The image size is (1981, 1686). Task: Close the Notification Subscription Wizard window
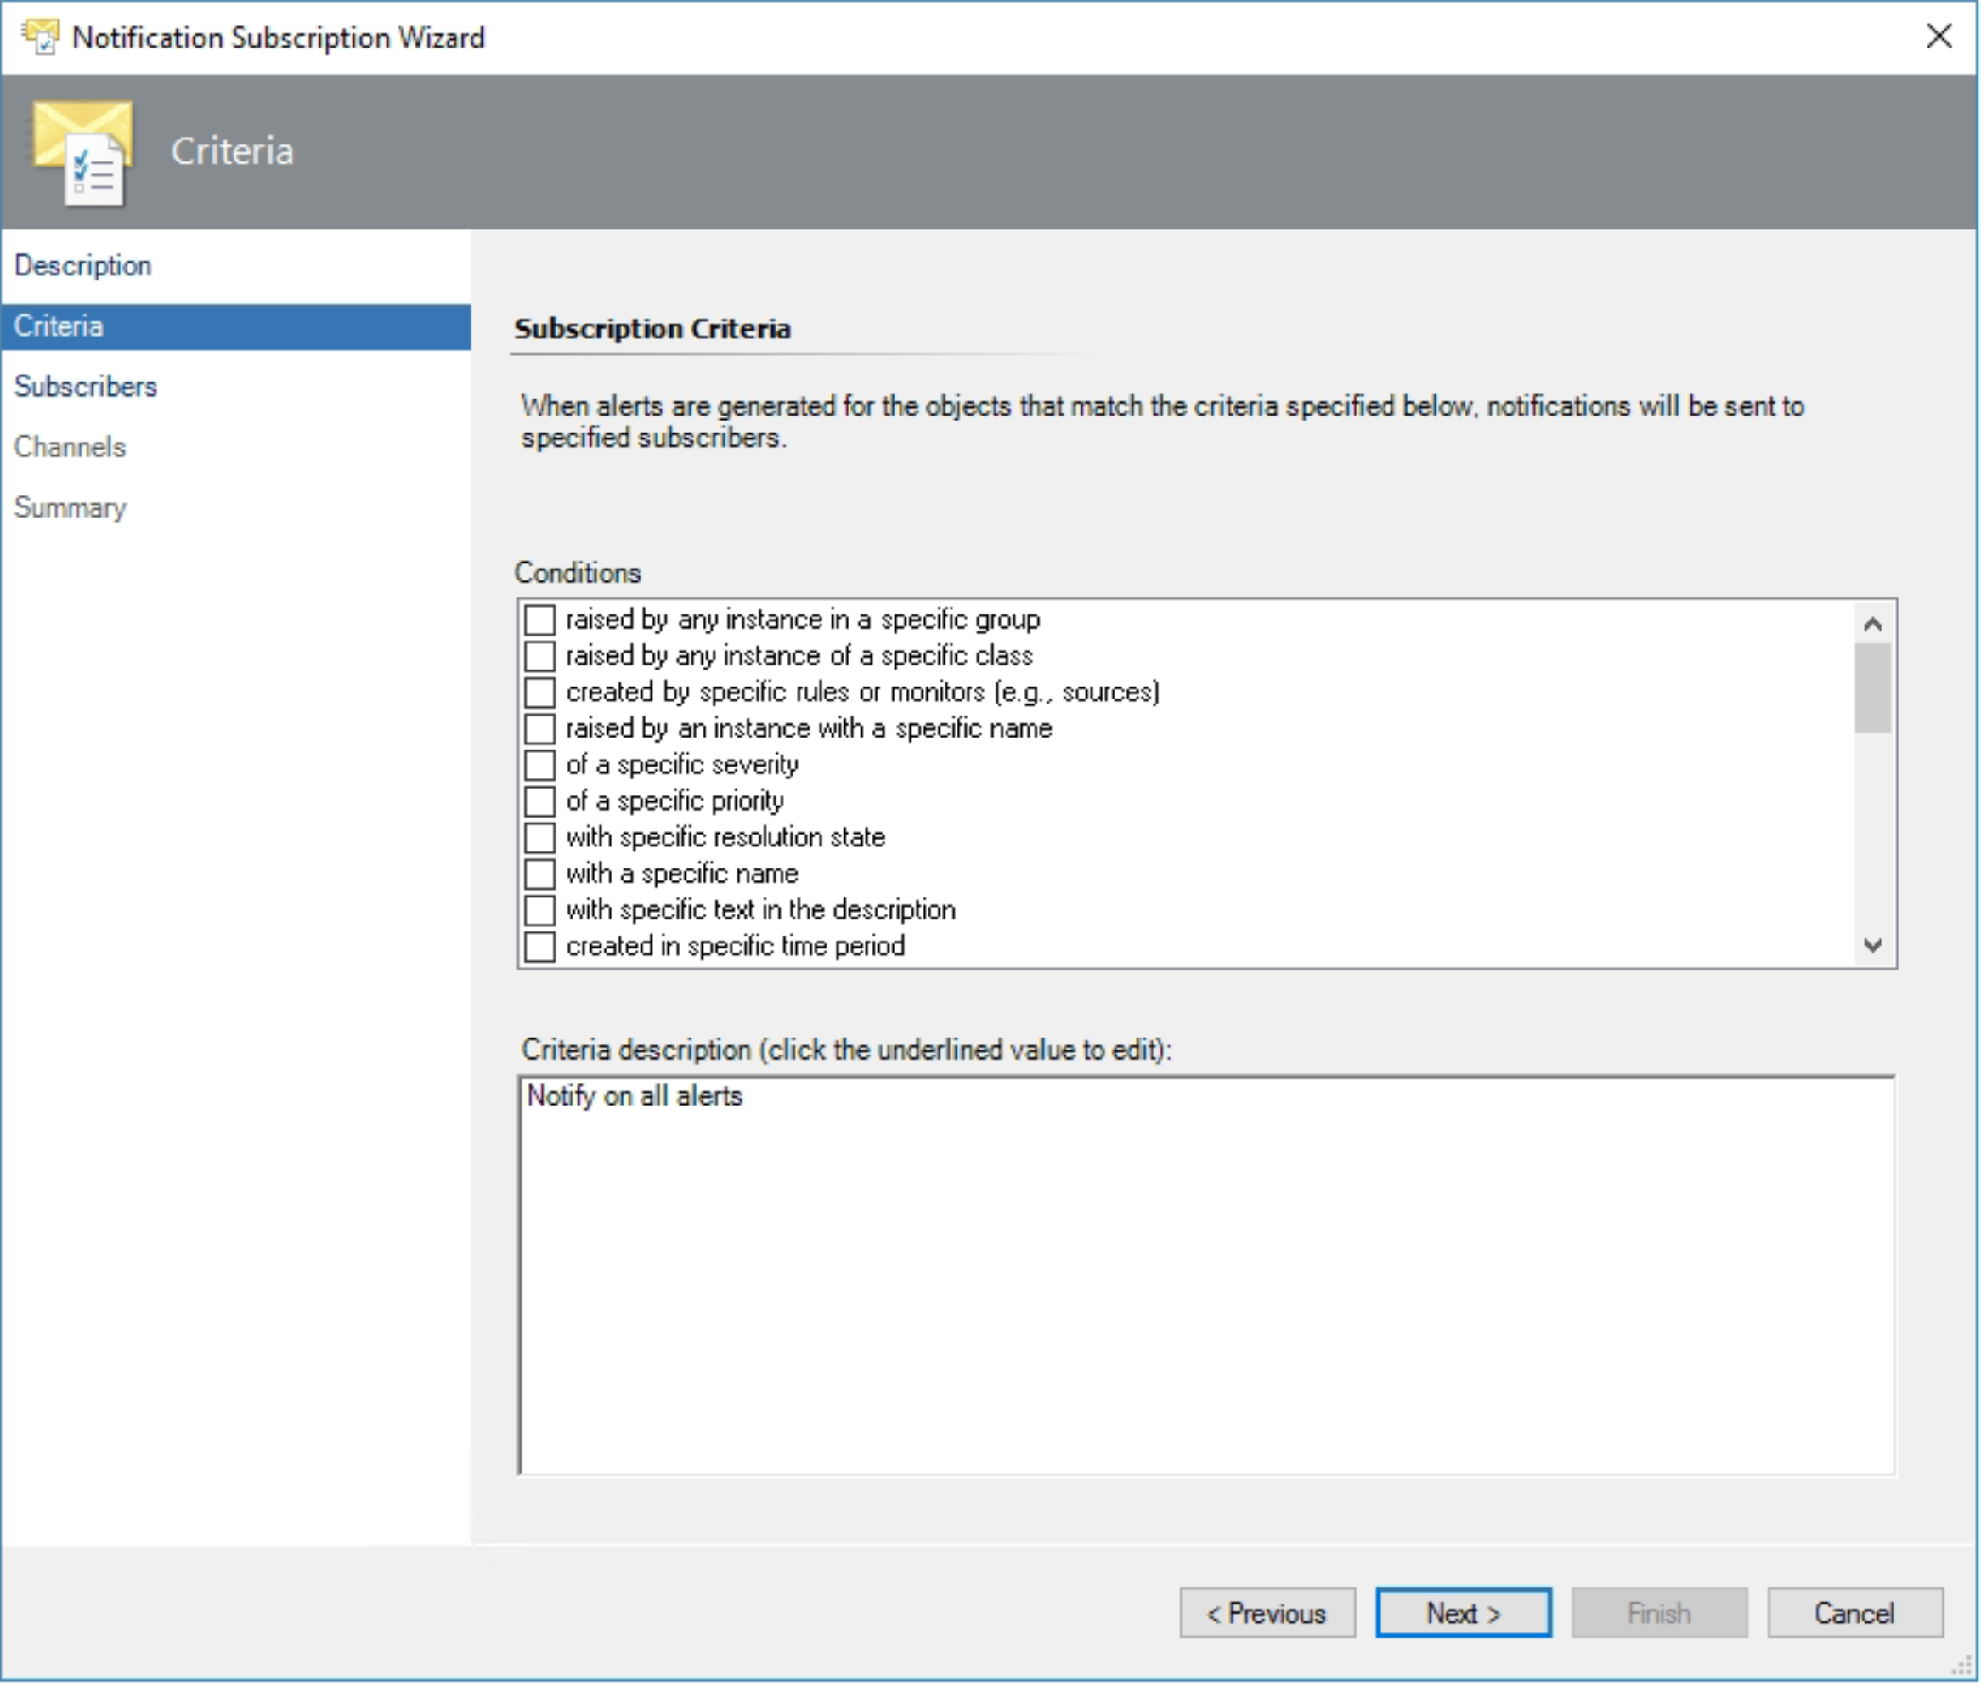click(1938, 37)
